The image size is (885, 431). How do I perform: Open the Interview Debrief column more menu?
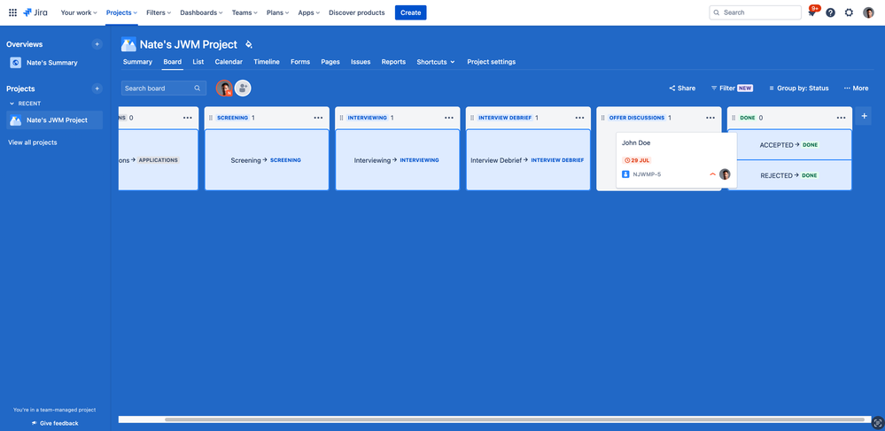(579, 118)
